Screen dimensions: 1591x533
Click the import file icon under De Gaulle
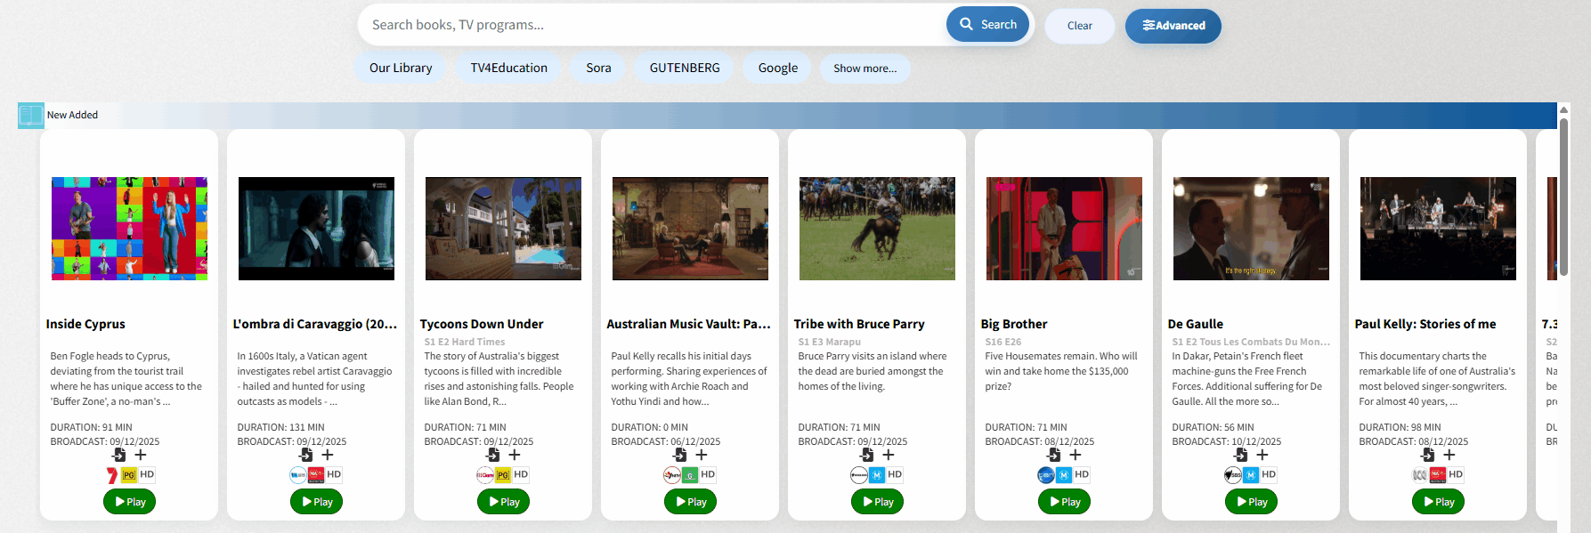point(1240,455)
